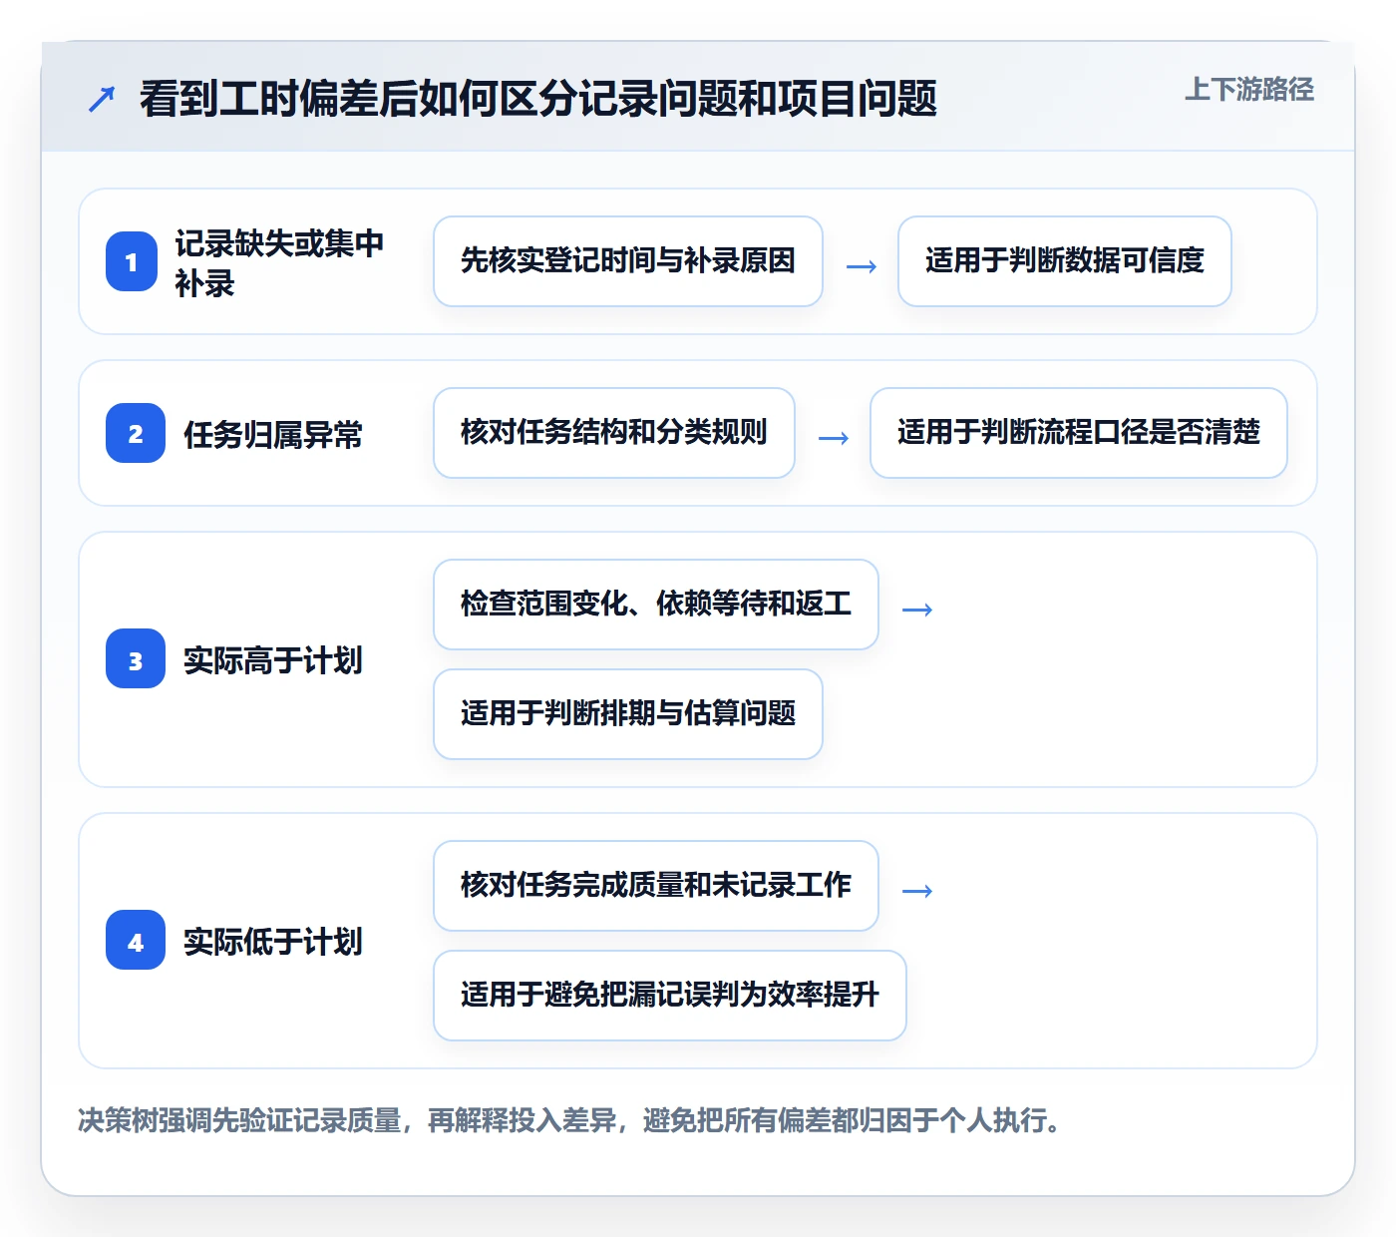
Task: Click the number 4 step badge
Action: pos(136,940)
